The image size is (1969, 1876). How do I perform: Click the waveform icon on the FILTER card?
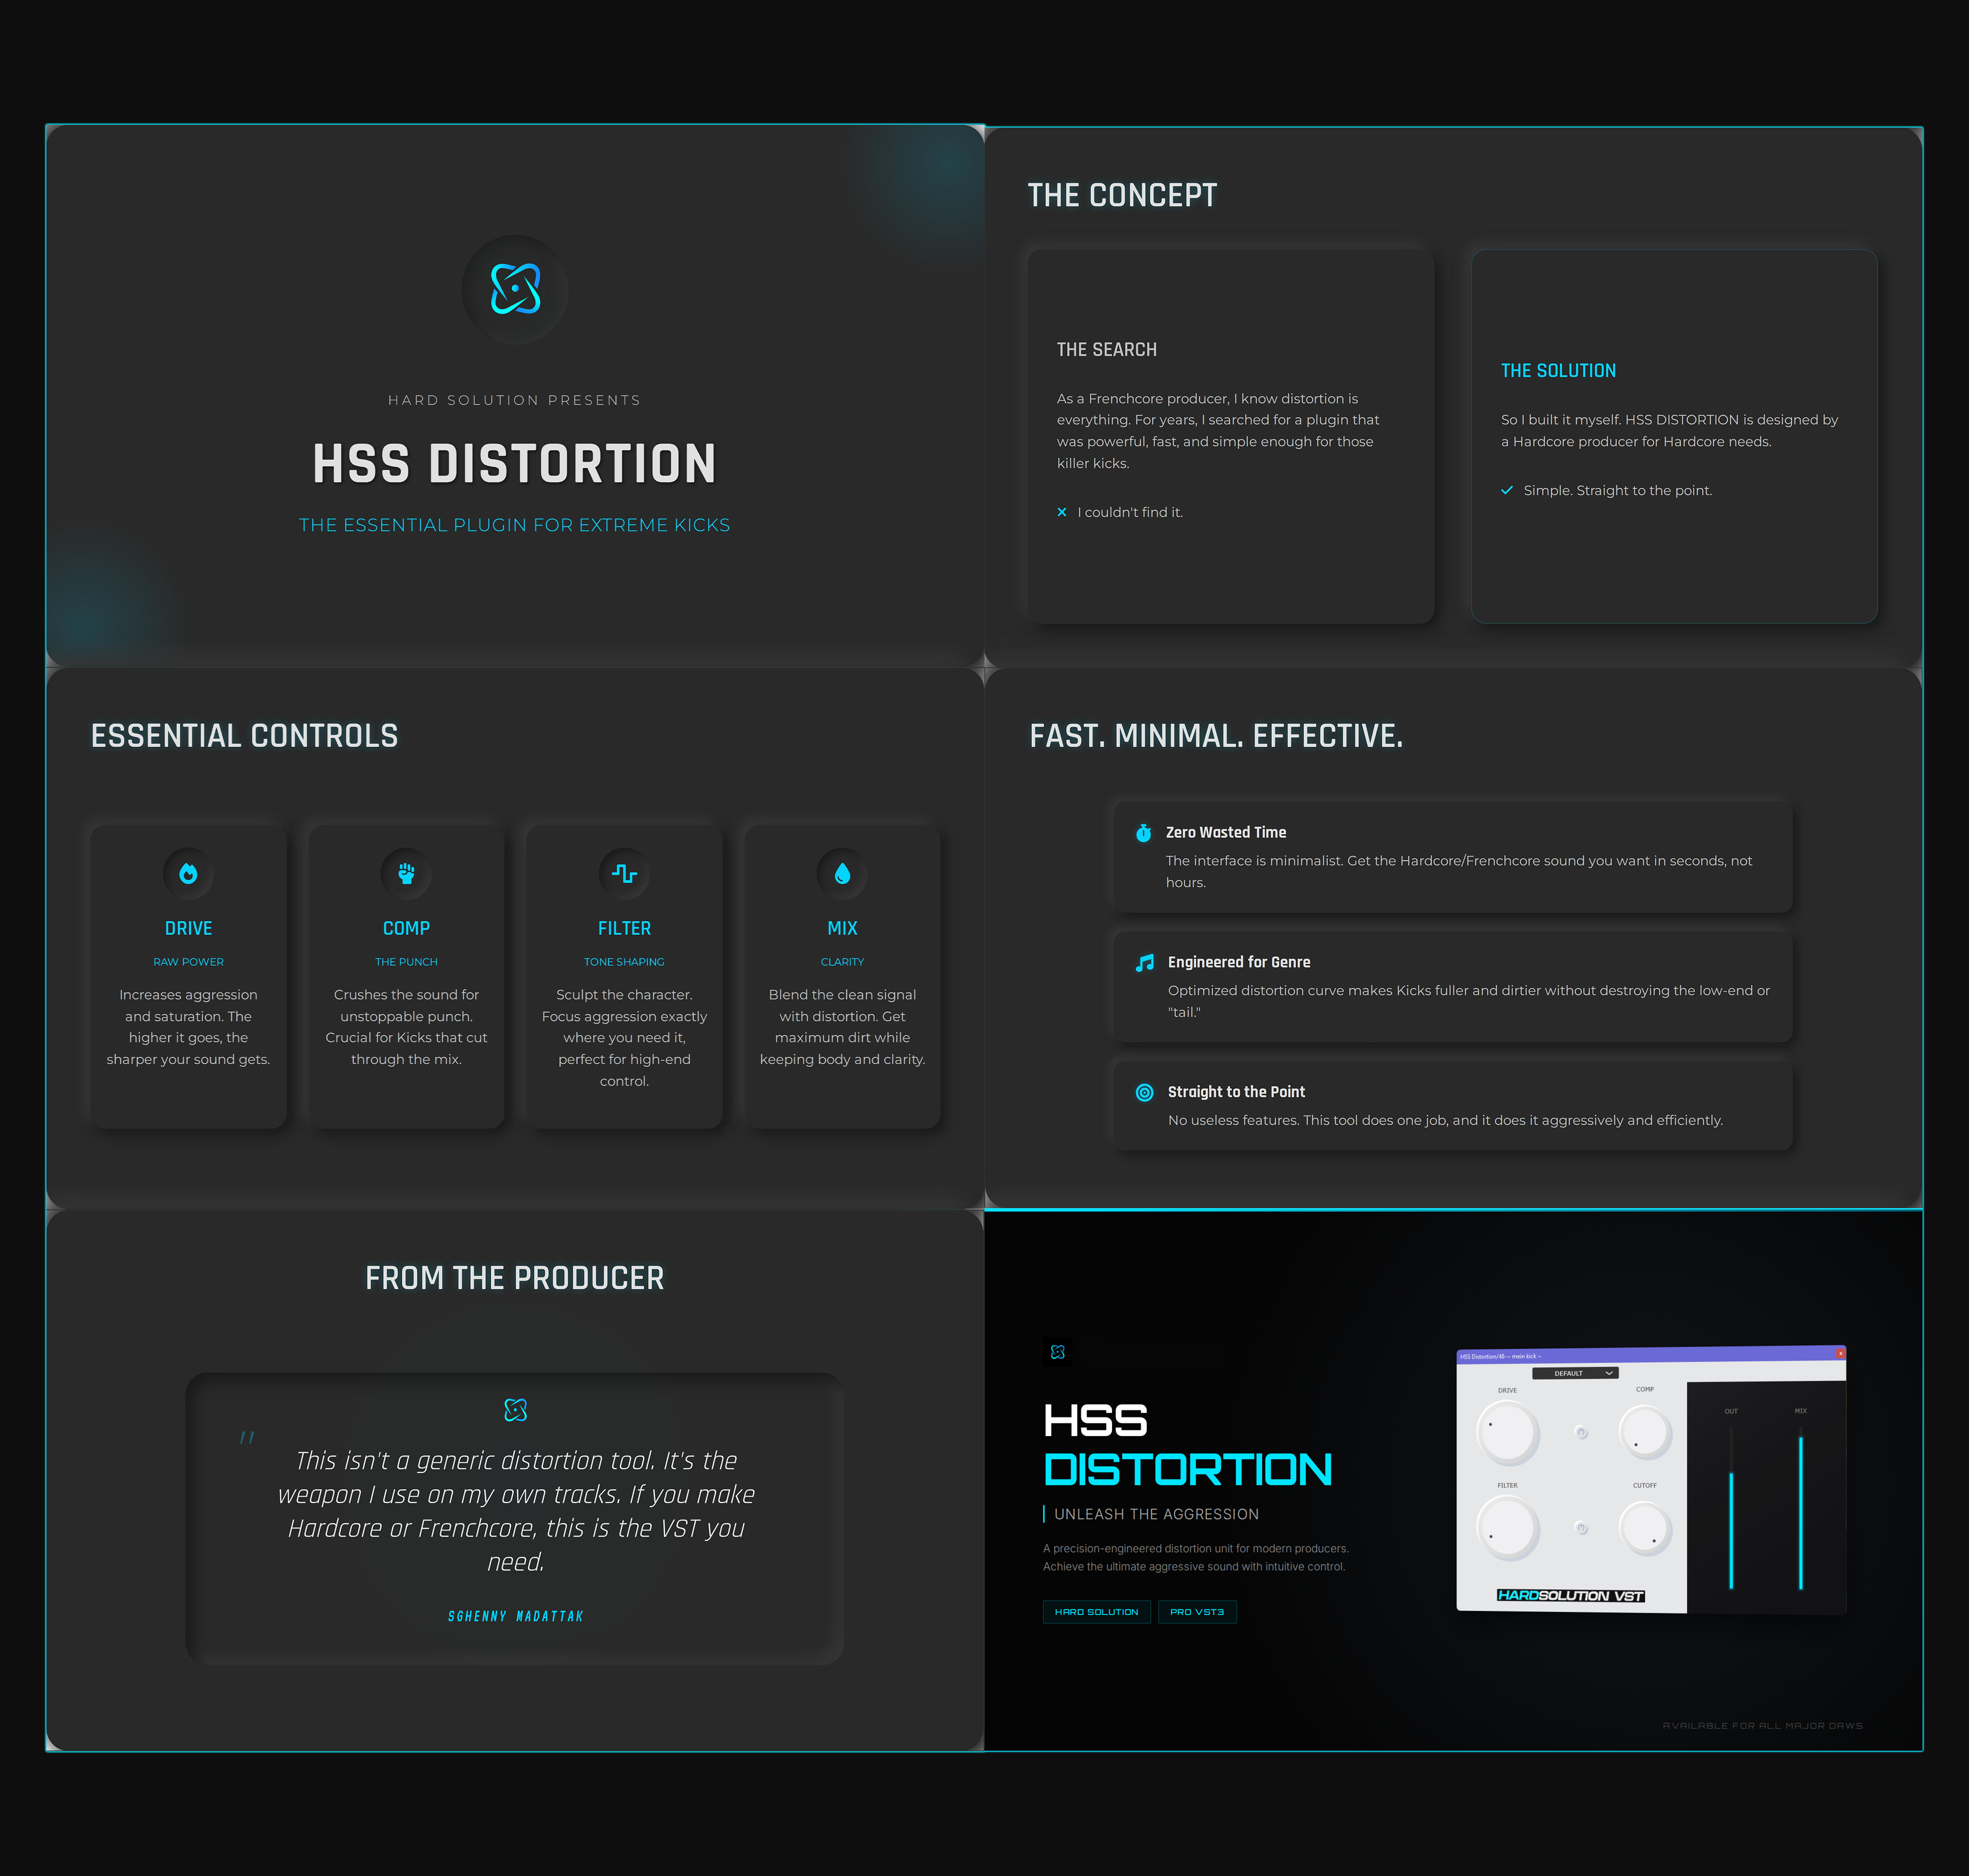[624, 874]
